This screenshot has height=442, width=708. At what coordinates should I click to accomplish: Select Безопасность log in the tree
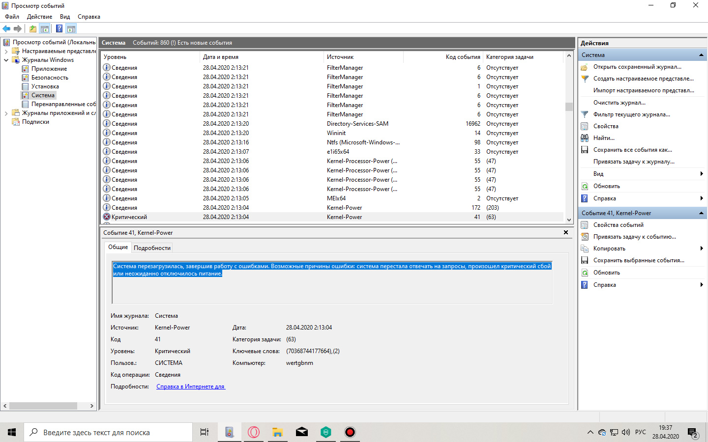click(50, 78)
